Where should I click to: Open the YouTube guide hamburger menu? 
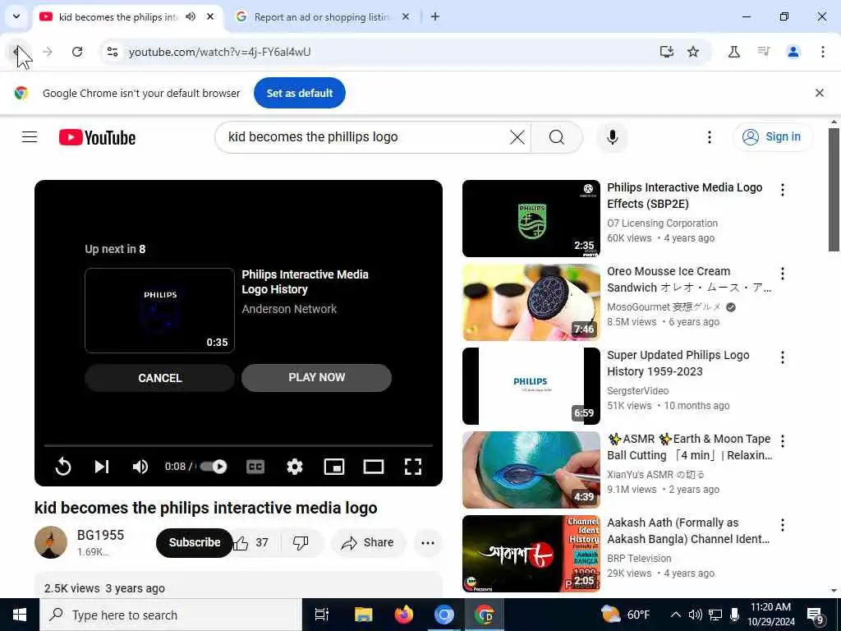(30, 137)
